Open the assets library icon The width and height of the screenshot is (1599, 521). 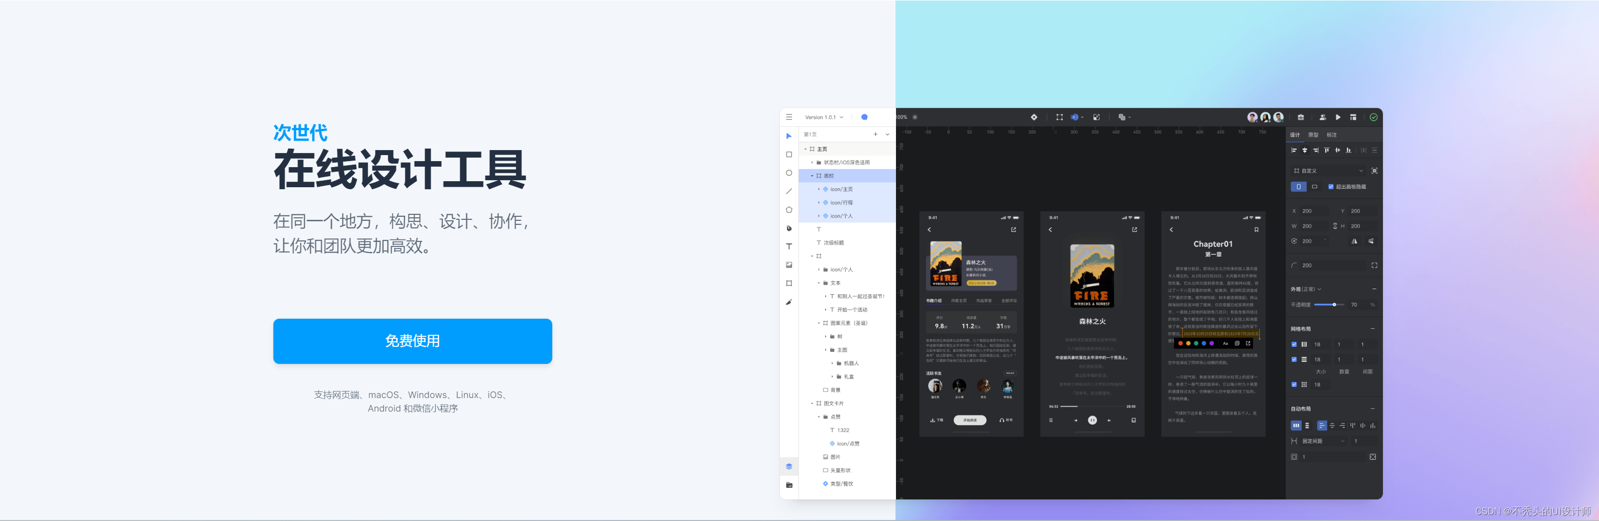[x=789, y=485]
